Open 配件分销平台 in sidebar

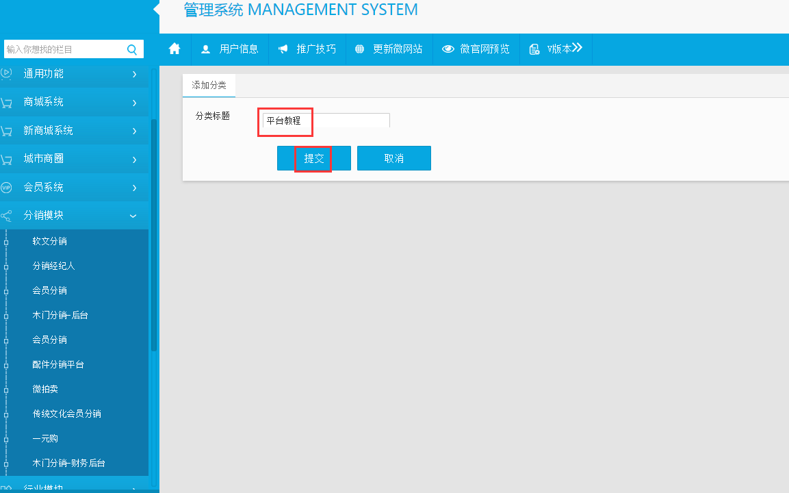click(x=58, y=364)
